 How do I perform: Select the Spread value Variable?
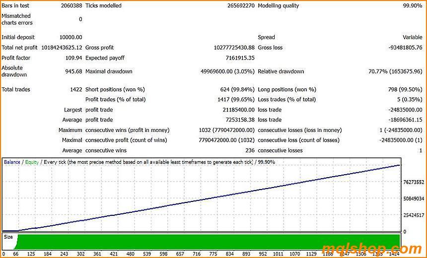point(413,37)
